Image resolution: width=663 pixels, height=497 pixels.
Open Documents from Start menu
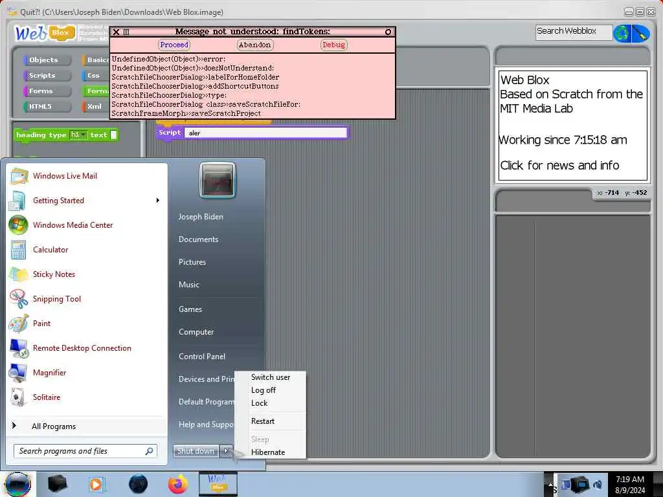pyautogui.click(x=198, y=239)
